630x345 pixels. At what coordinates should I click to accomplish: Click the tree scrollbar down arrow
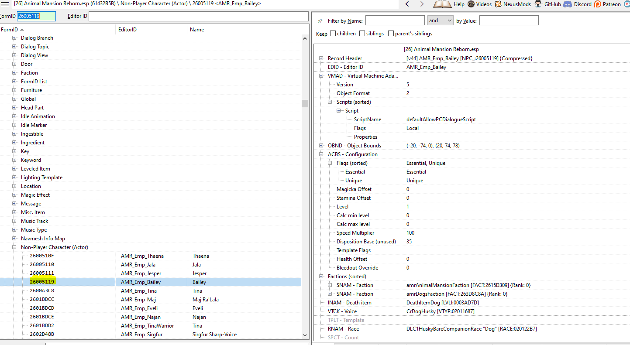coord(305,335)
